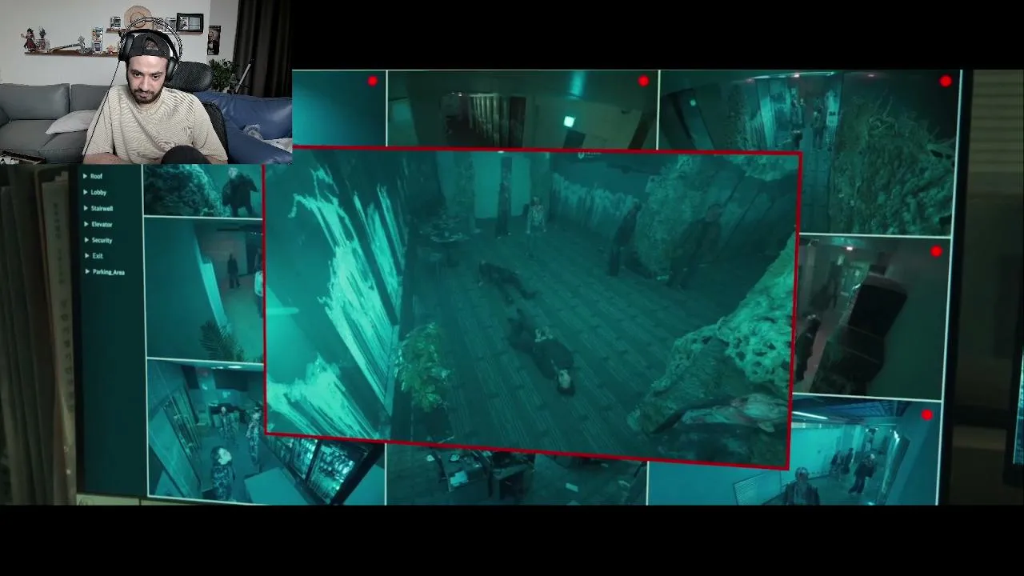The height and width of the screenshot is (576, 1024).
Task: Open the right-middle camera feed below the foliage feed
Action: coord(871,318)
